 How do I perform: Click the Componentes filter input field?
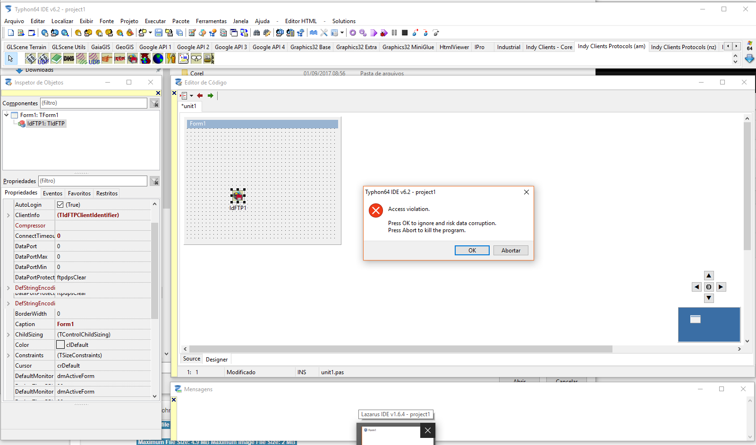pyautogui.click(x=93, y=103)
